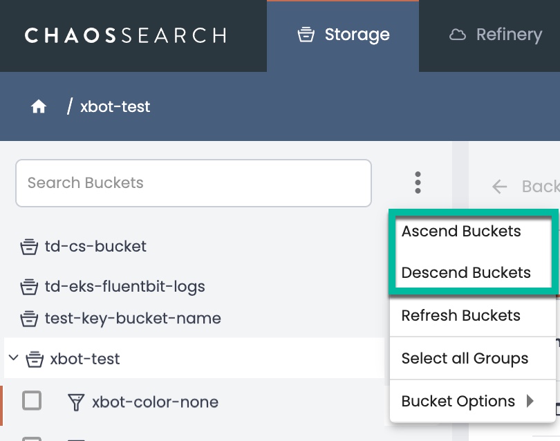Click the home icon in breadcrumb
Screen dimensions: 560x441
click(x=39, y=106)
